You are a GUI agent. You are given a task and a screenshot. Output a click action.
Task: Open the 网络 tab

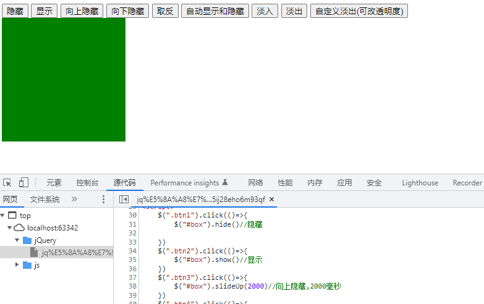(255, 183)
